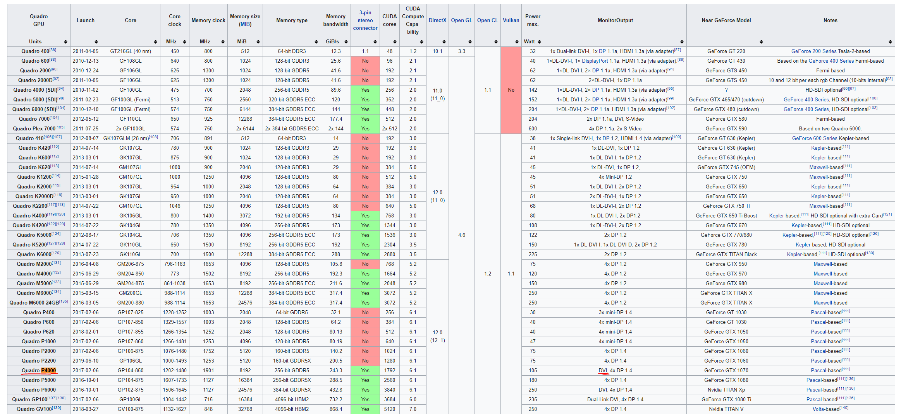Click the Quadro M6000 24GB row name

coord(39,303)
